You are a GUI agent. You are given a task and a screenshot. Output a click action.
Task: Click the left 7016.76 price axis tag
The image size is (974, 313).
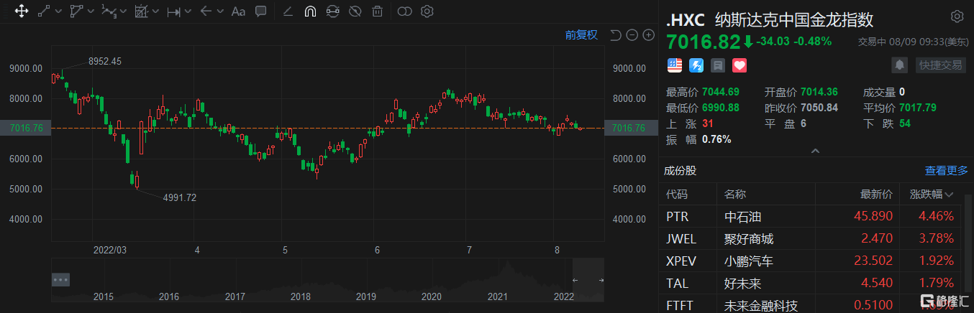(x=25, y=129)
